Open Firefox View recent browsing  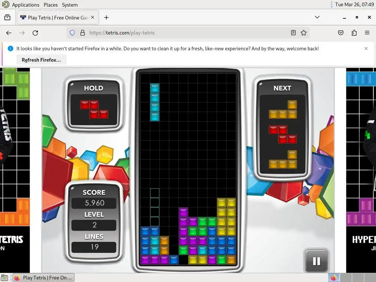[x=7, y=18]
